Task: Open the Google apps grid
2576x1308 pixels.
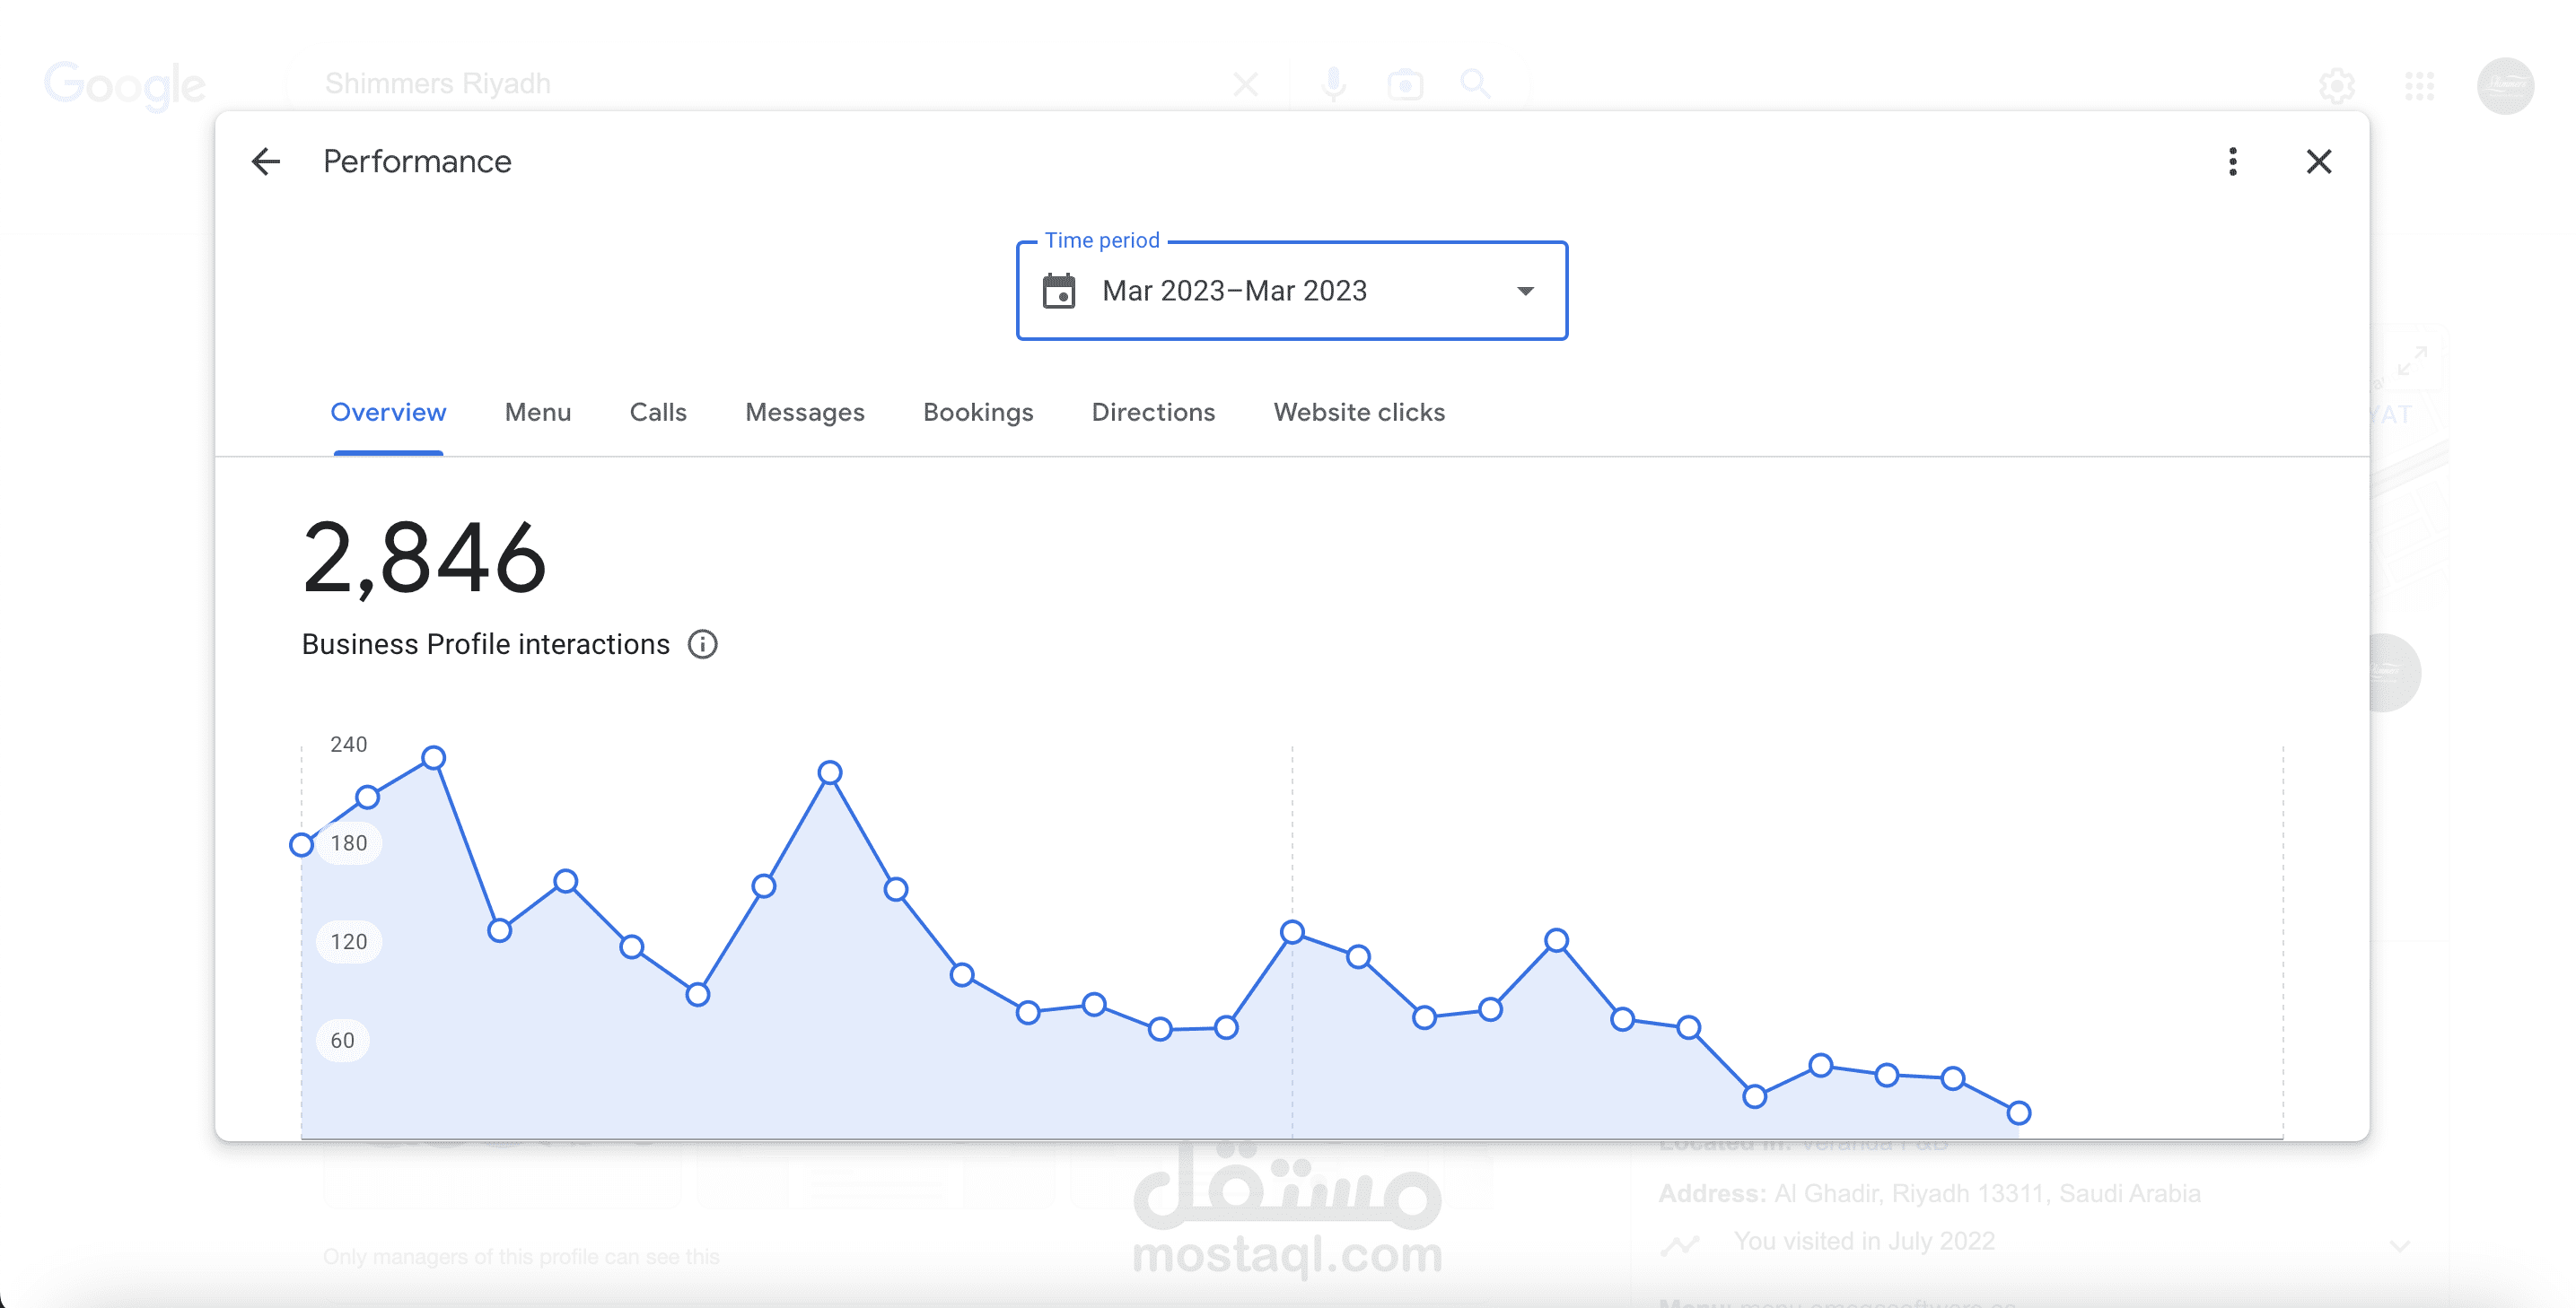Action: [2419, 86]
